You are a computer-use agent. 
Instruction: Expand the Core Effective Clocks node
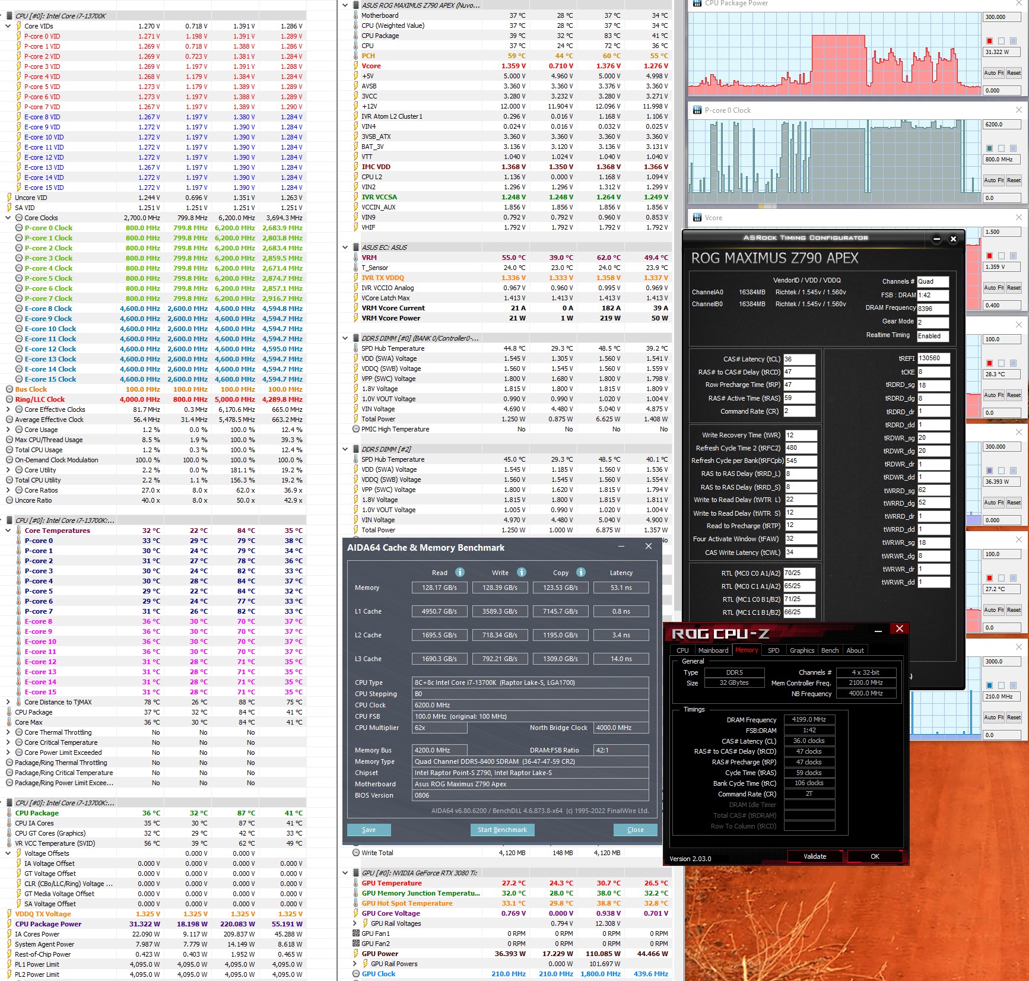[8, 409]
